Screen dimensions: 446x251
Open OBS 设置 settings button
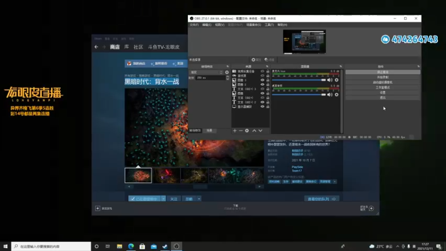tap(382, 93)
